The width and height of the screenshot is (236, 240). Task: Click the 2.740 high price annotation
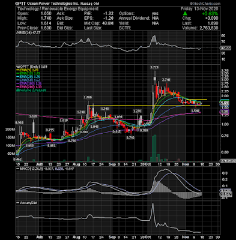[166, 80]
